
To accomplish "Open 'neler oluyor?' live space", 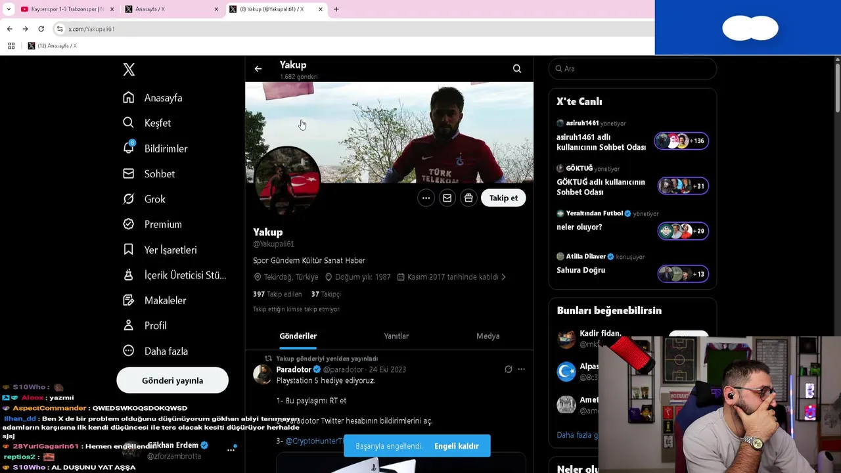I will click(579, 227).
